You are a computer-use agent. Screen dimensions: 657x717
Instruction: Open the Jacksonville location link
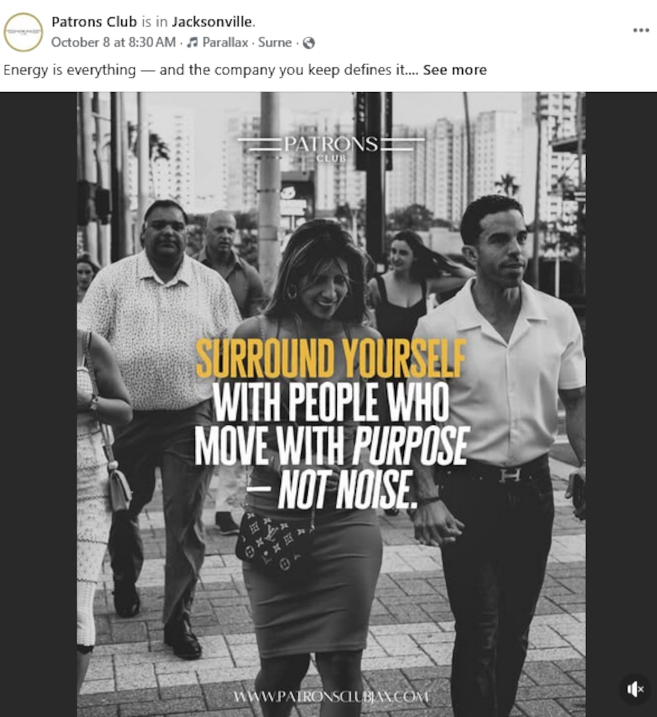click(212, 21)
